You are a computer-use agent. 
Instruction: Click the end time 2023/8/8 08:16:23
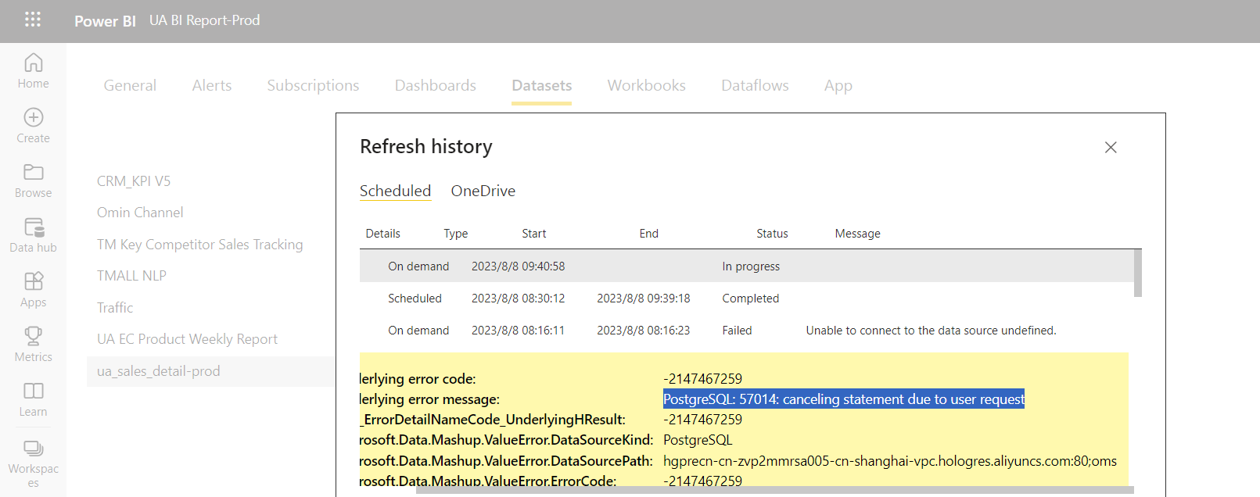[643, 331]
